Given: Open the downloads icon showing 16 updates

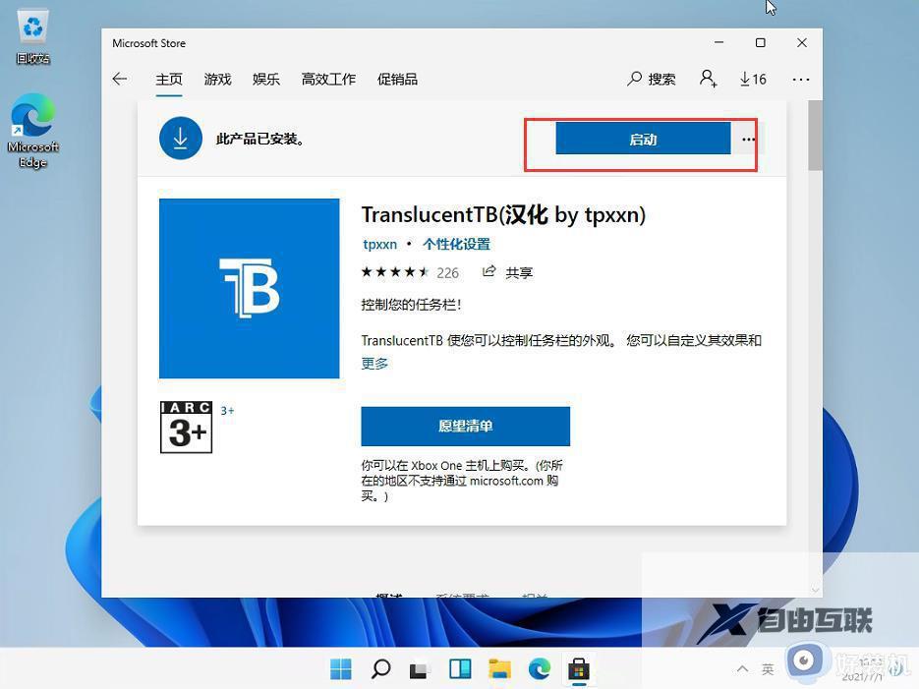Looking at the screenshot, I should point(752,79).
